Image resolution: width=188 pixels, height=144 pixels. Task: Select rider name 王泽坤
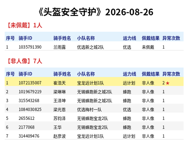59,101
